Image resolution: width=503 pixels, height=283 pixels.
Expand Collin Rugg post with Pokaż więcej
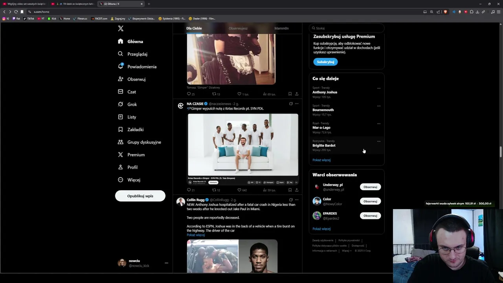pyautogui.click(x=196, y=235)
